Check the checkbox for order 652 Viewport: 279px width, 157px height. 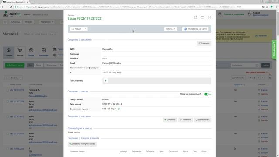tap(7, 90)
